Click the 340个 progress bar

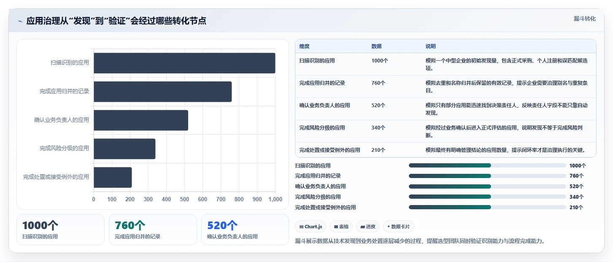coord(487,197)
